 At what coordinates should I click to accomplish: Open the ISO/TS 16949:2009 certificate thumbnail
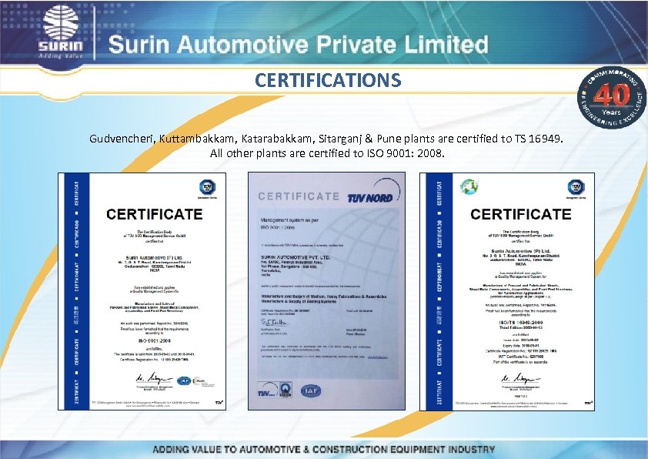(507, 292)
